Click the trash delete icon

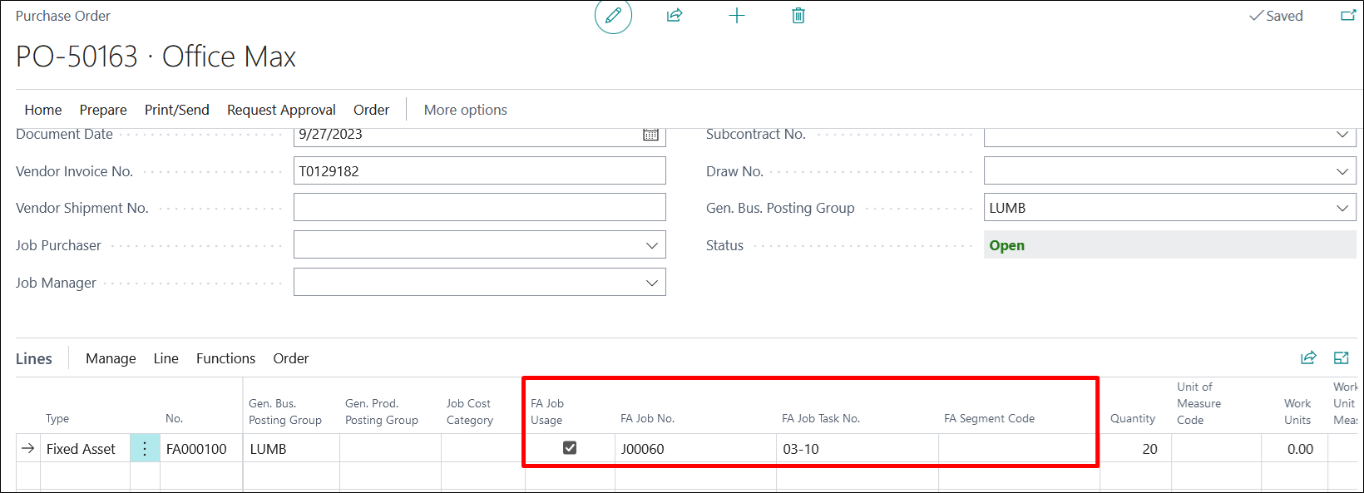pos(798,16)
